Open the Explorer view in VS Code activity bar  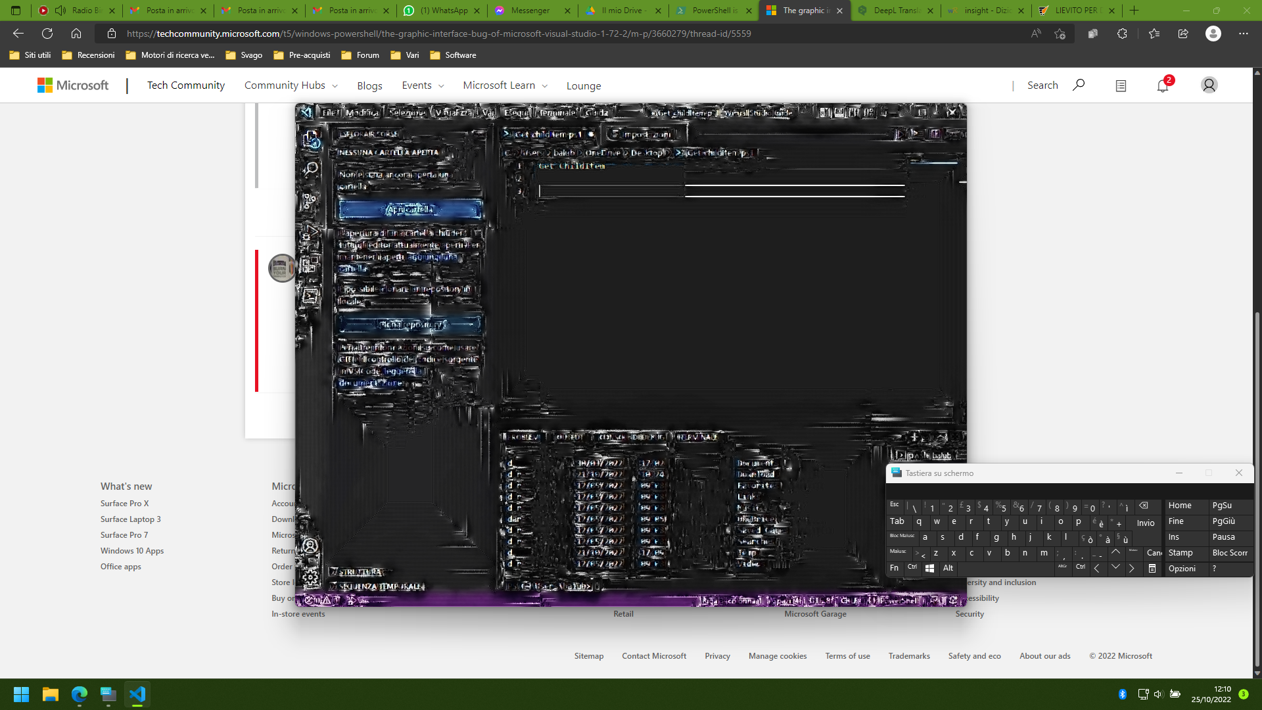309,137
